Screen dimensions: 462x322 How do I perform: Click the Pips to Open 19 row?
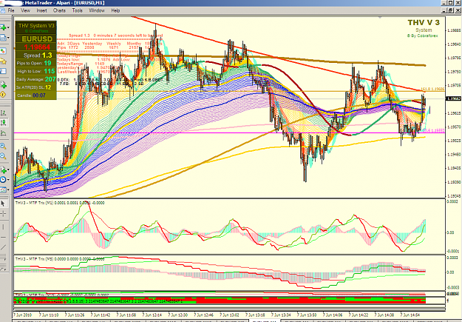[35, 63]
